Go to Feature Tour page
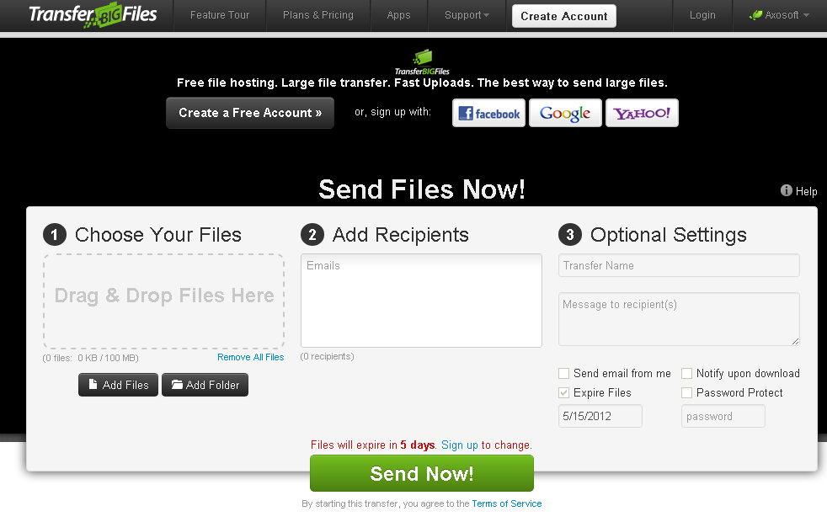The height and width of the screenshot is (522, 827). (220, 15)
